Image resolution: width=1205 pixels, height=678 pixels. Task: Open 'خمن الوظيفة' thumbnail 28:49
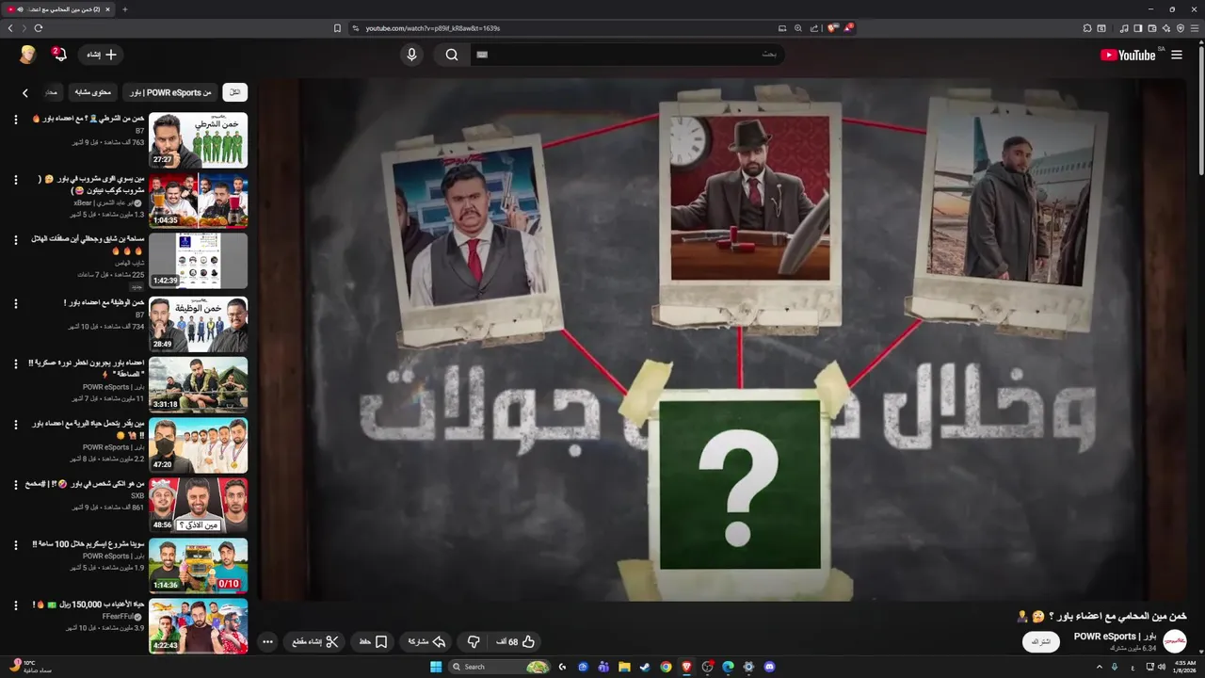(x=198, y=325)
